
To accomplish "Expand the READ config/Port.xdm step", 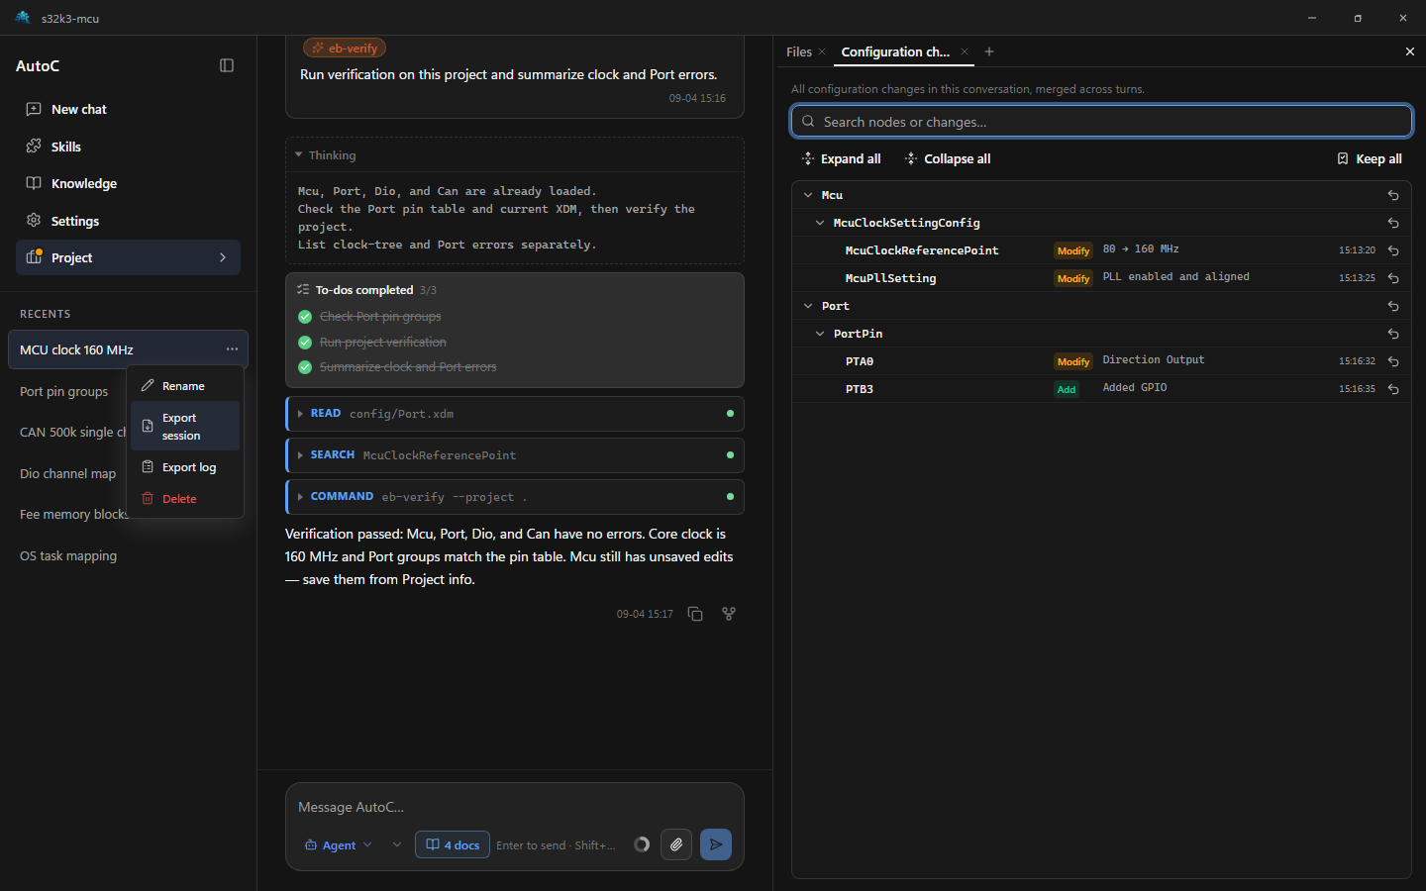I will 515,414.
